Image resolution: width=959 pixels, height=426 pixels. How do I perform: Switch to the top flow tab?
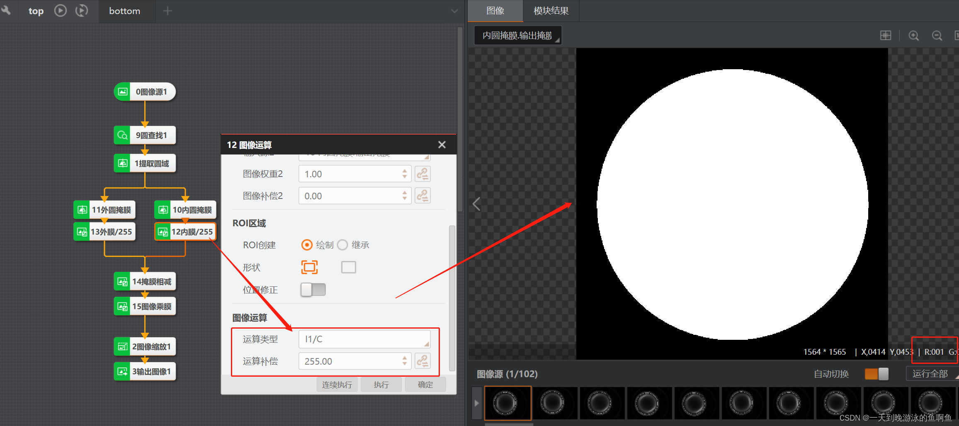point(36,11)
